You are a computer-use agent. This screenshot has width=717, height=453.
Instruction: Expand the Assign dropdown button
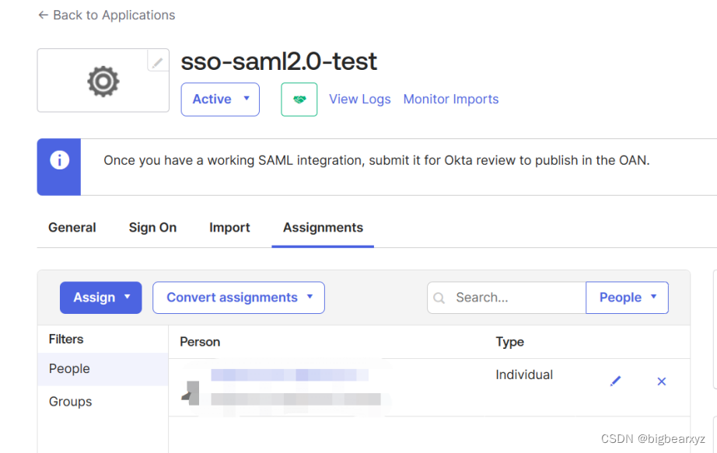tap(100, 298)
